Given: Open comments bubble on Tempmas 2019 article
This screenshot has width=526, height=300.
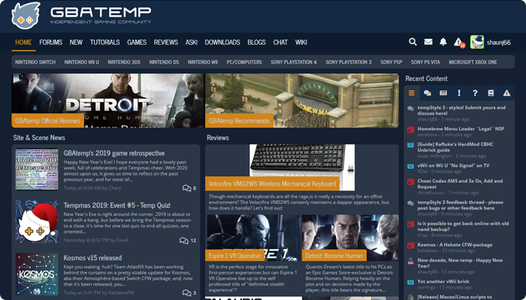Looking at the screenshot, I should tap(185, 241).
